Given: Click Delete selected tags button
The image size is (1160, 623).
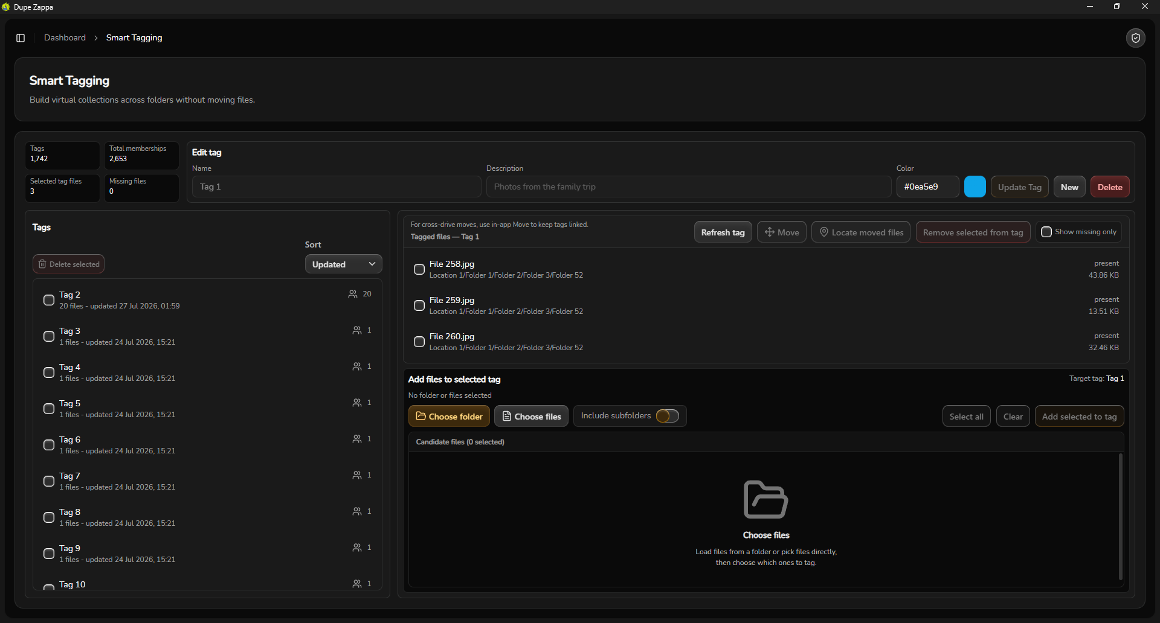Looking at the screenshot, I should tap(68, 264).
